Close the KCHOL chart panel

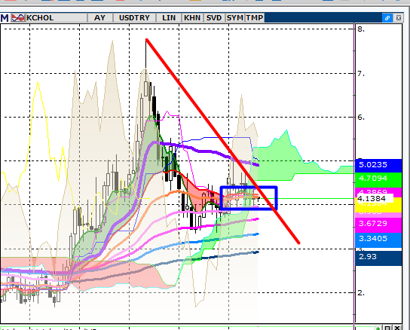[398, 18]
